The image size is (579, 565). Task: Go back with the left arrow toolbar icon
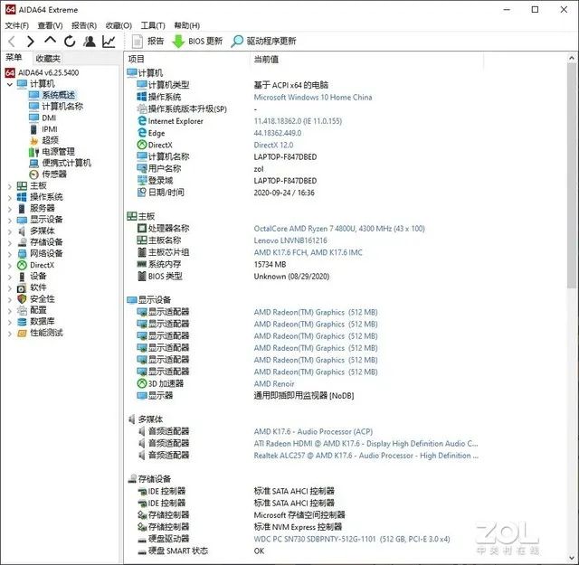pyautogui.click(x=12, y=42)
